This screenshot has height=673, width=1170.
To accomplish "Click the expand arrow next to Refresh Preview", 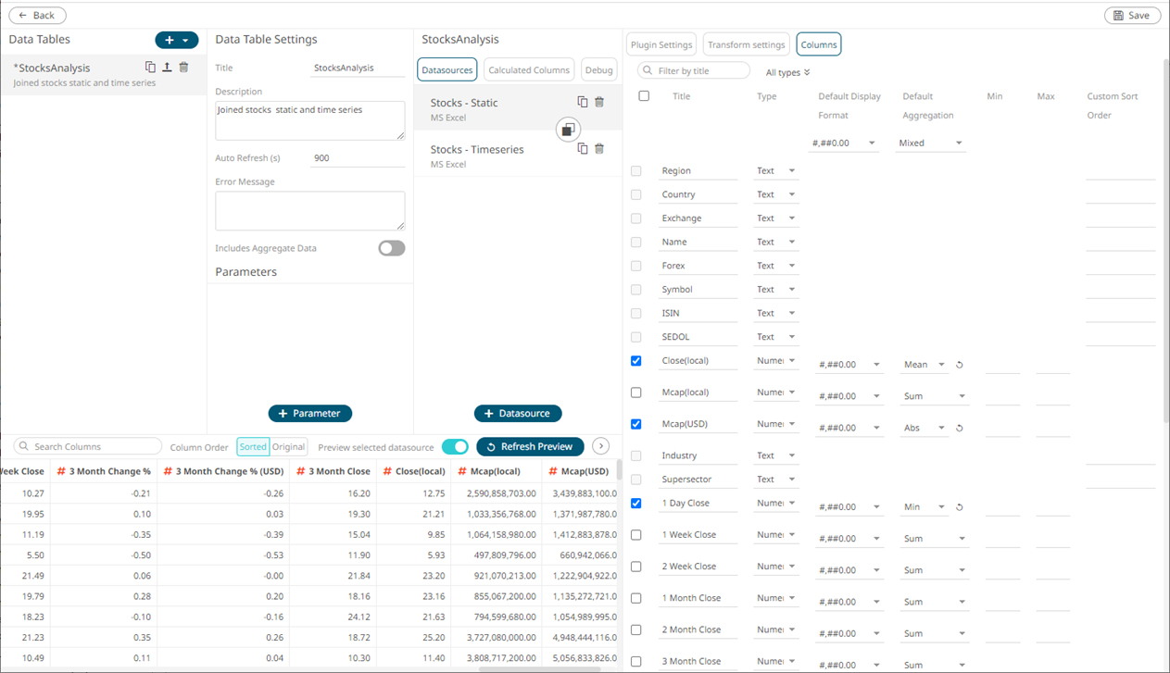I will 601,446.
